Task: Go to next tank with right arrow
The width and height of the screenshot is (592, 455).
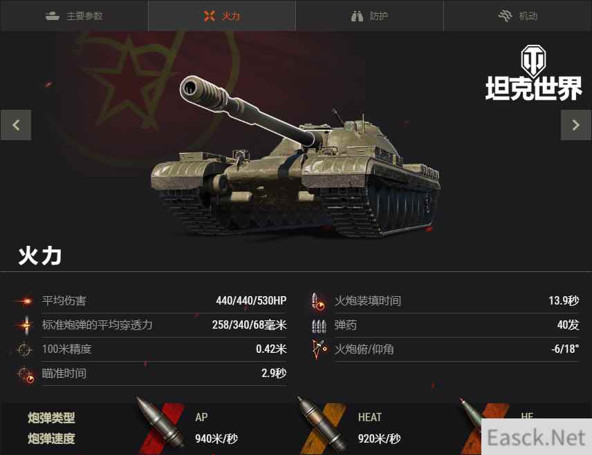Action: tap(576, 125)
